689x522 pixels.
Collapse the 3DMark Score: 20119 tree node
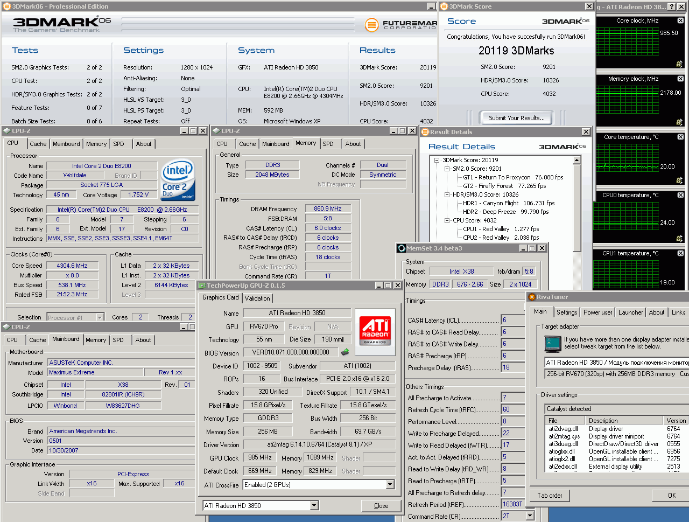(x=437, y=160)
